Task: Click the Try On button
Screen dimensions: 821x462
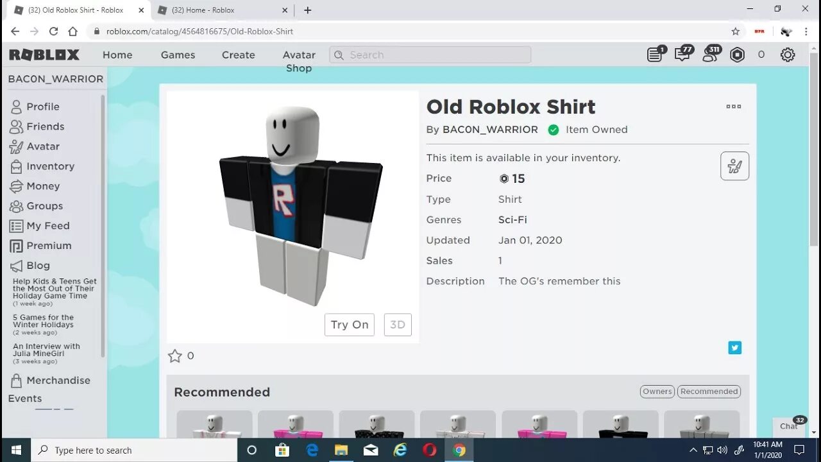Action: 349,325
